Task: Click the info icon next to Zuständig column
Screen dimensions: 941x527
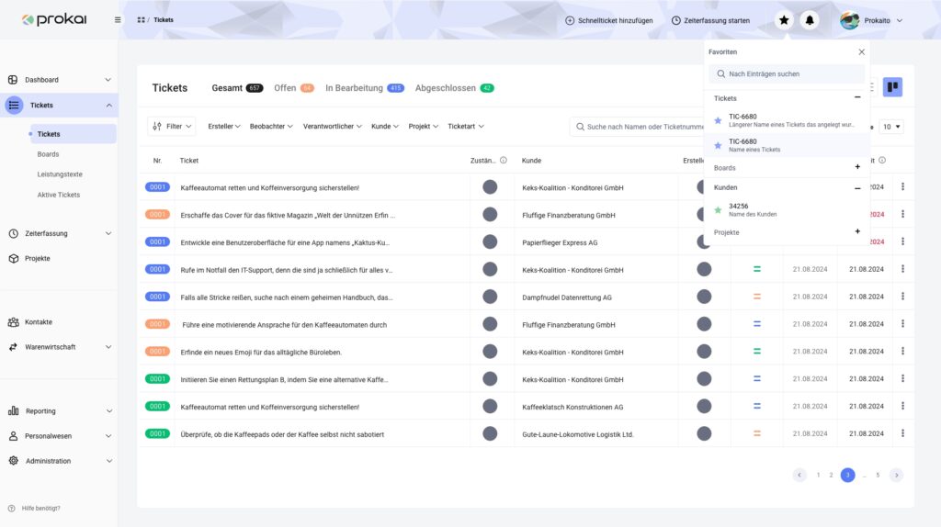Action: tap(504, 161)
